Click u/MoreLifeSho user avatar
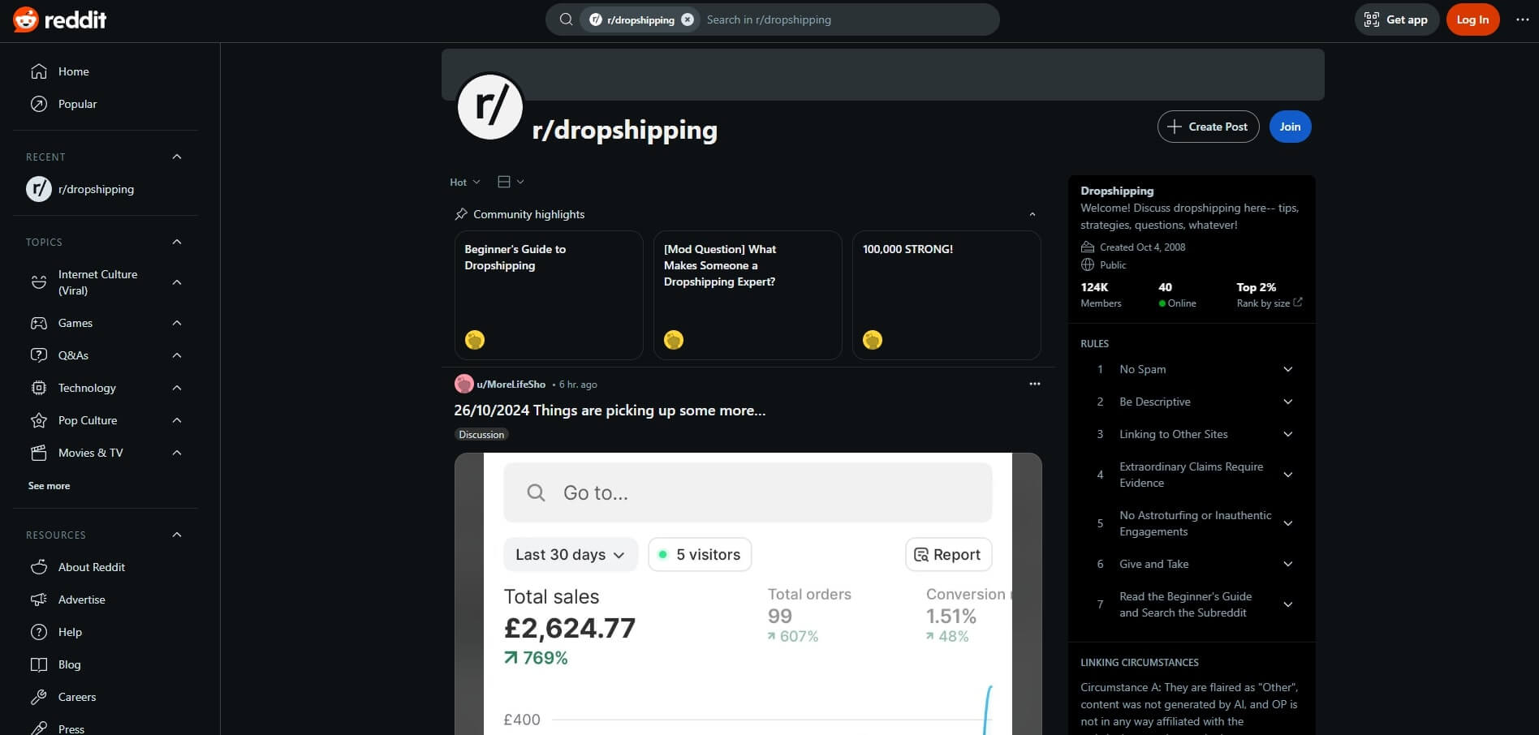The width and height of the screenshot is (1539, 735). 464,384
